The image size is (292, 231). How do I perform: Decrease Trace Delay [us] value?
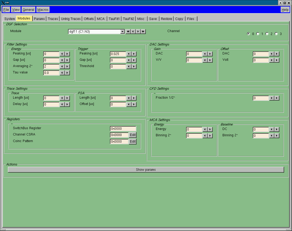point(62,104)
